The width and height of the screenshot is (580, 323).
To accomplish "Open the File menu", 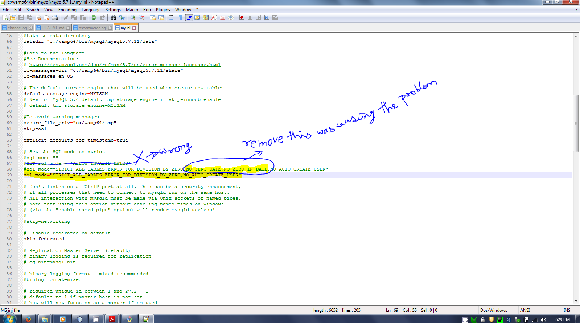I will 6,10.
